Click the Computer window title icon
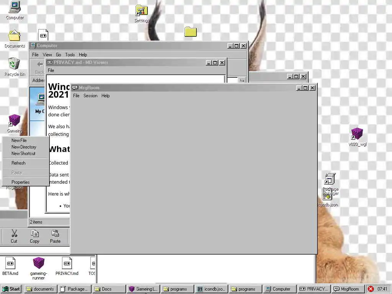392x294 pixels. click(33, 46)
